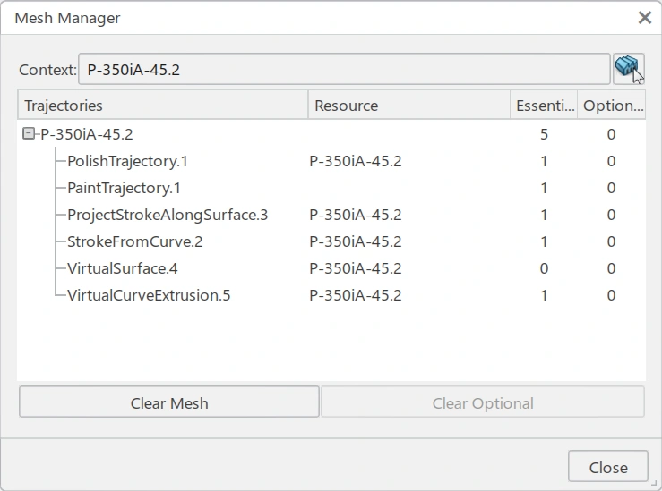
Task: Select StrokeFromCurve.2 trajectory
Action: 135,241
